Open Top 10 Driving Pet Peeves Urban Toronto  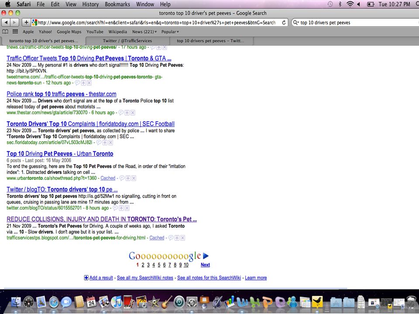point(60,154)
